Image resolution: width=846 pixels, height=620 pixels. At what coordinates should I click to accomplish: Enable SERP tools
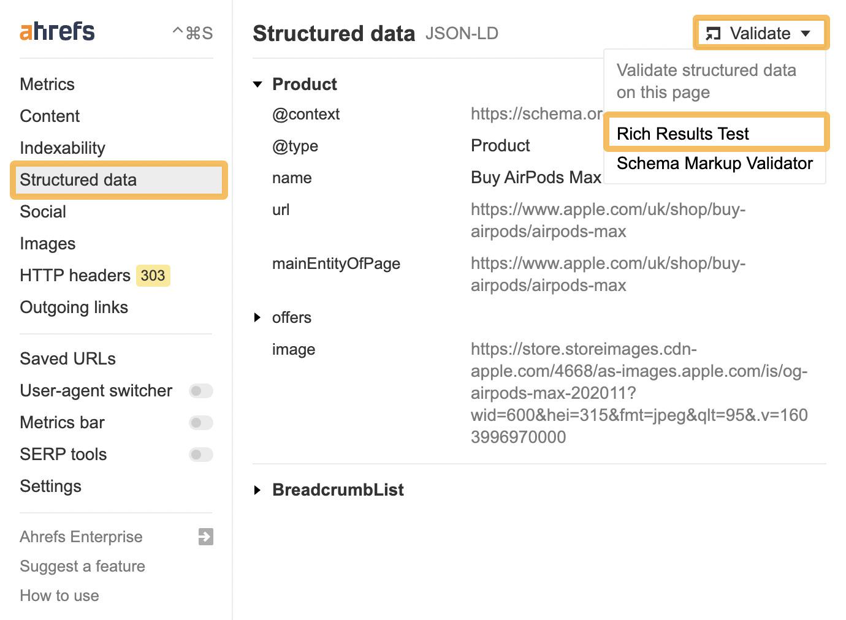coord(201,455)
